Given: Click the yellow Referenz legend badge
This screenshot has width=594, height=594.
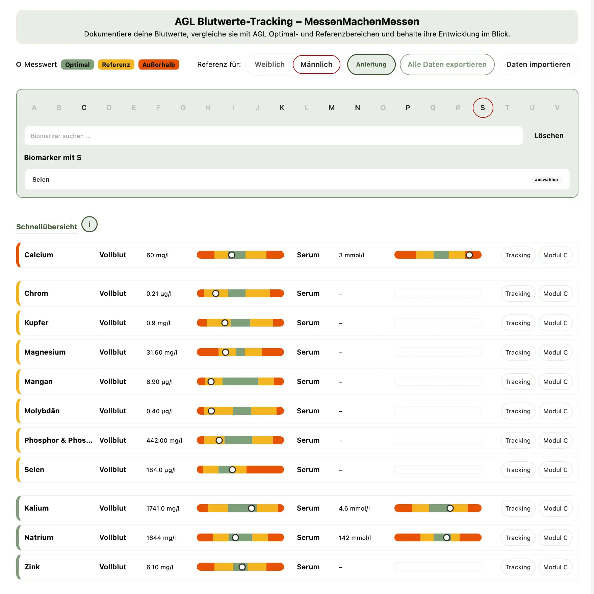Looking at the screenshot, I should point(116,64).
